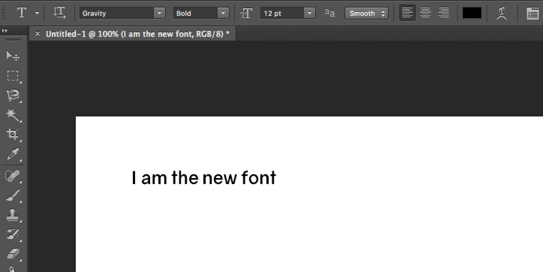Select the Spot Healing Brush tool
This screenshot has width=543, height=272.
coord(13,175)
